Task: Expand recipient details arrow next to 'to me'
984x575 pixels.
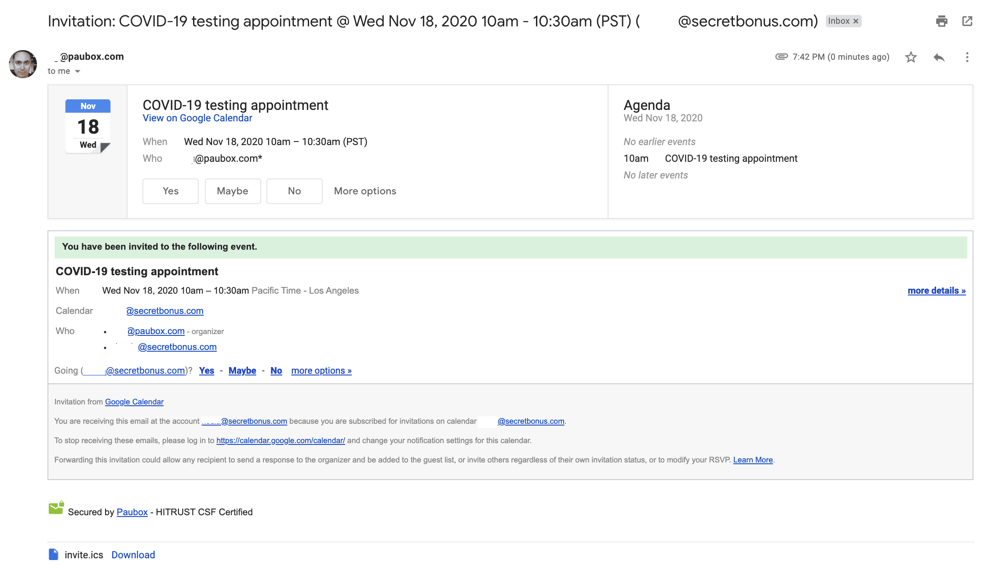Action: tap(77, 71)
